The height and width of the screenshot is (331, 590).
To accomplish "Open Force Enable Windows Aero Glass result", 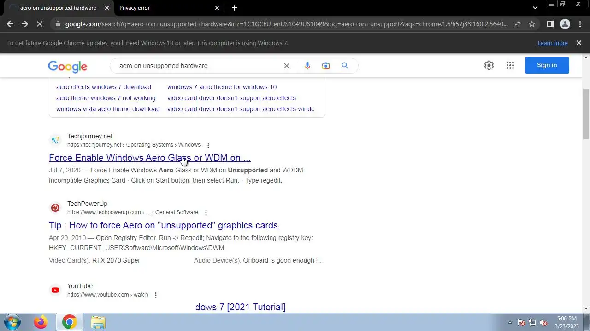I will click(x=150, y=158).
